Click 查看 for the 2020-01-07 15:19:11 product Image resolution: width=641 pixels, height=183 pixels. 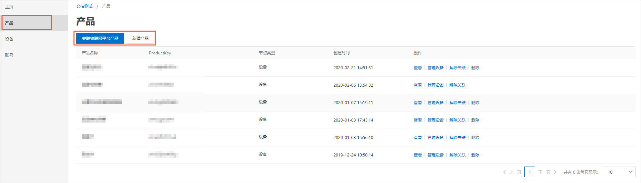[x=418, y=103]
